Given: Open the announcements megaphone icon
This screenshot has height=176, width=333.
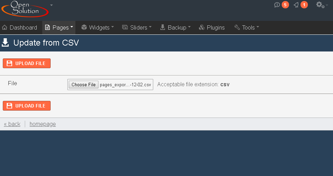Looking at the screenshot, I should [x=296, y=5].
